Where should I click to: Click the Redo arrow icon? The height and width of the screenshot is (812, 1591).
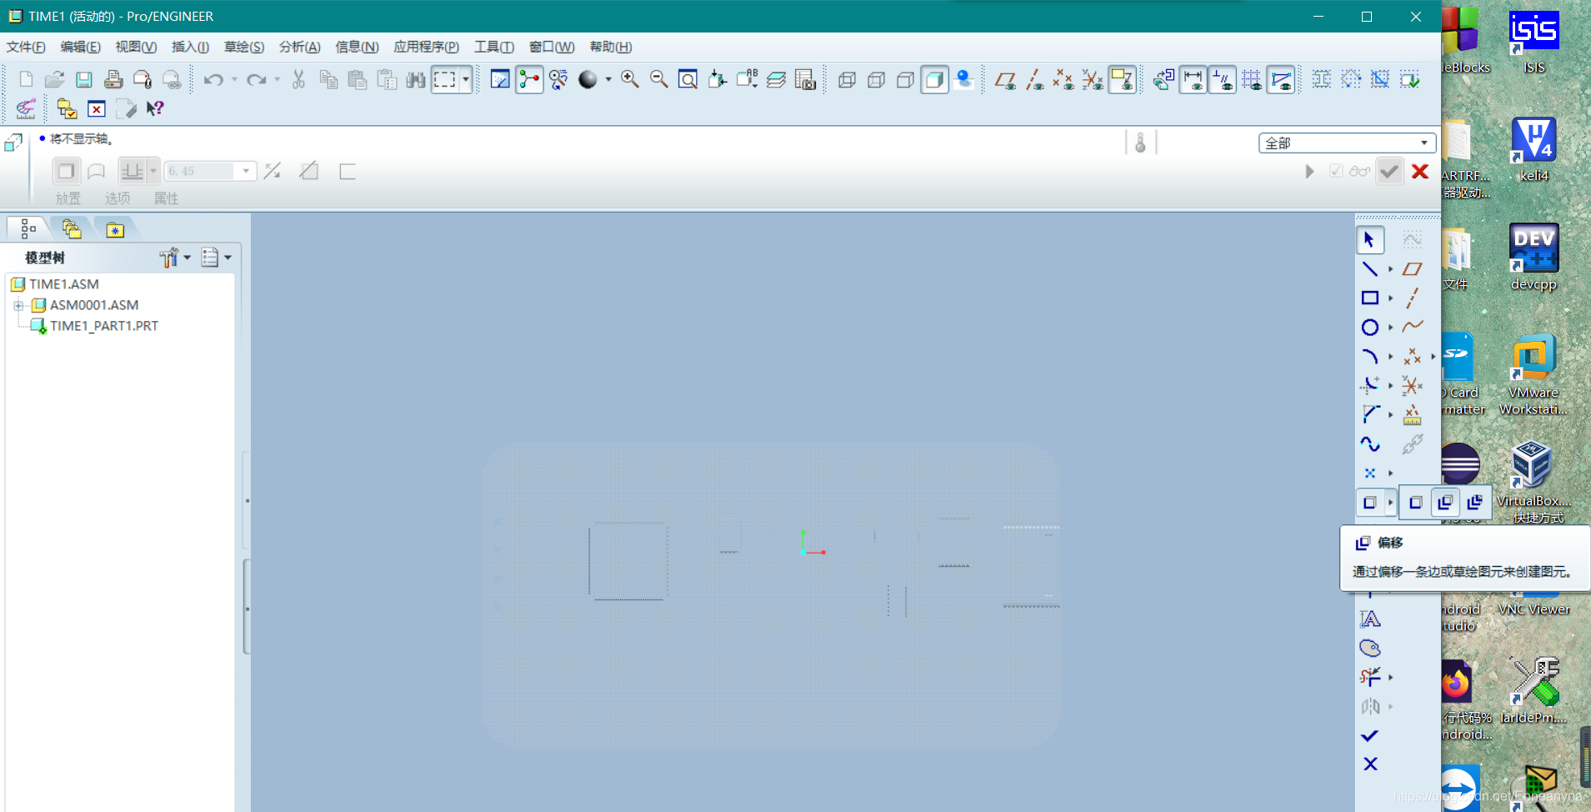tap(257, 79)
